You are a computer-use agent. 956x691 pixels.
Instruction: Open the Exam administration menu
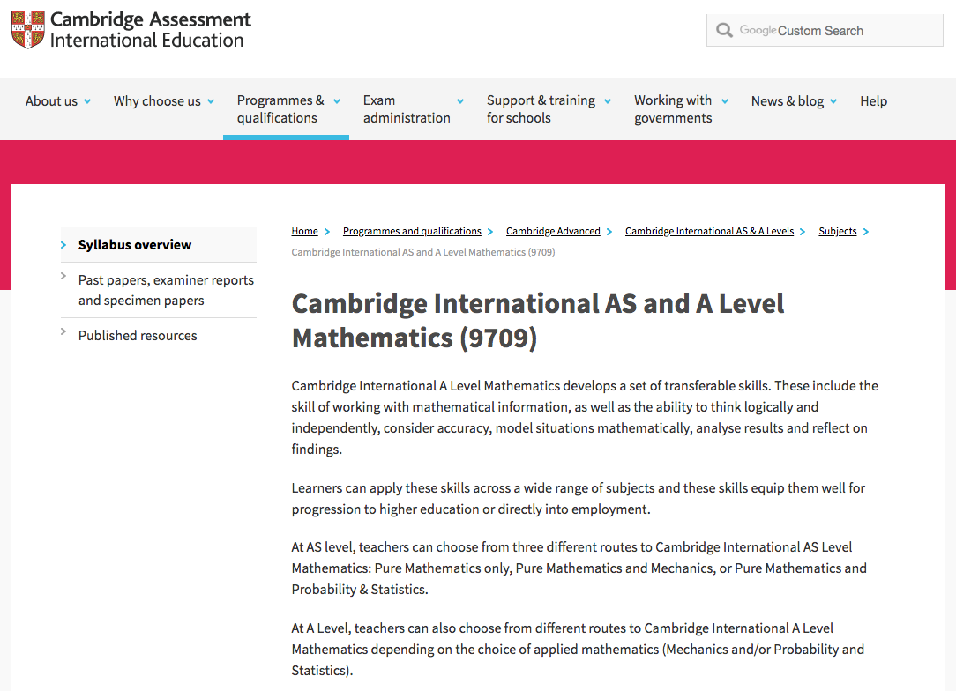[x=407, y=109]
